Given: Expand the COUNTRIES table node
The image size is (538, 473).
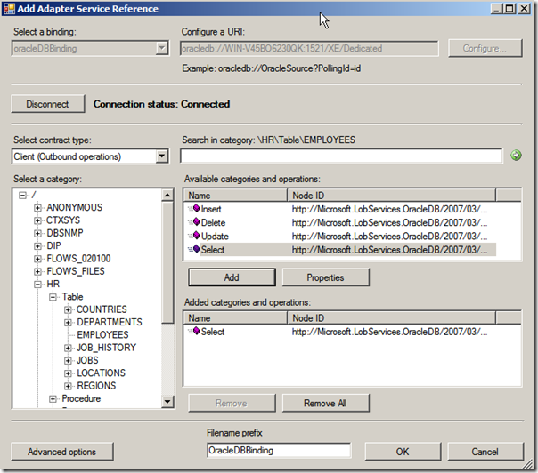Looking at the screenshot, I should (68, 309).
